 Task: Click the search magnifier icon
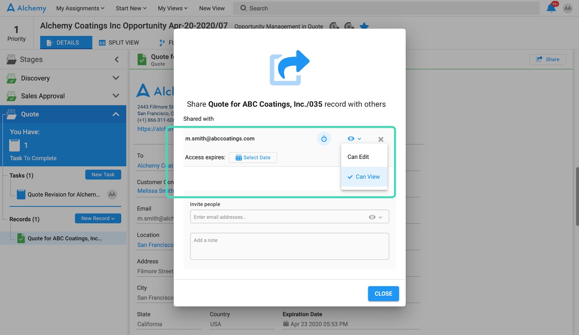(x=244, y=8)
